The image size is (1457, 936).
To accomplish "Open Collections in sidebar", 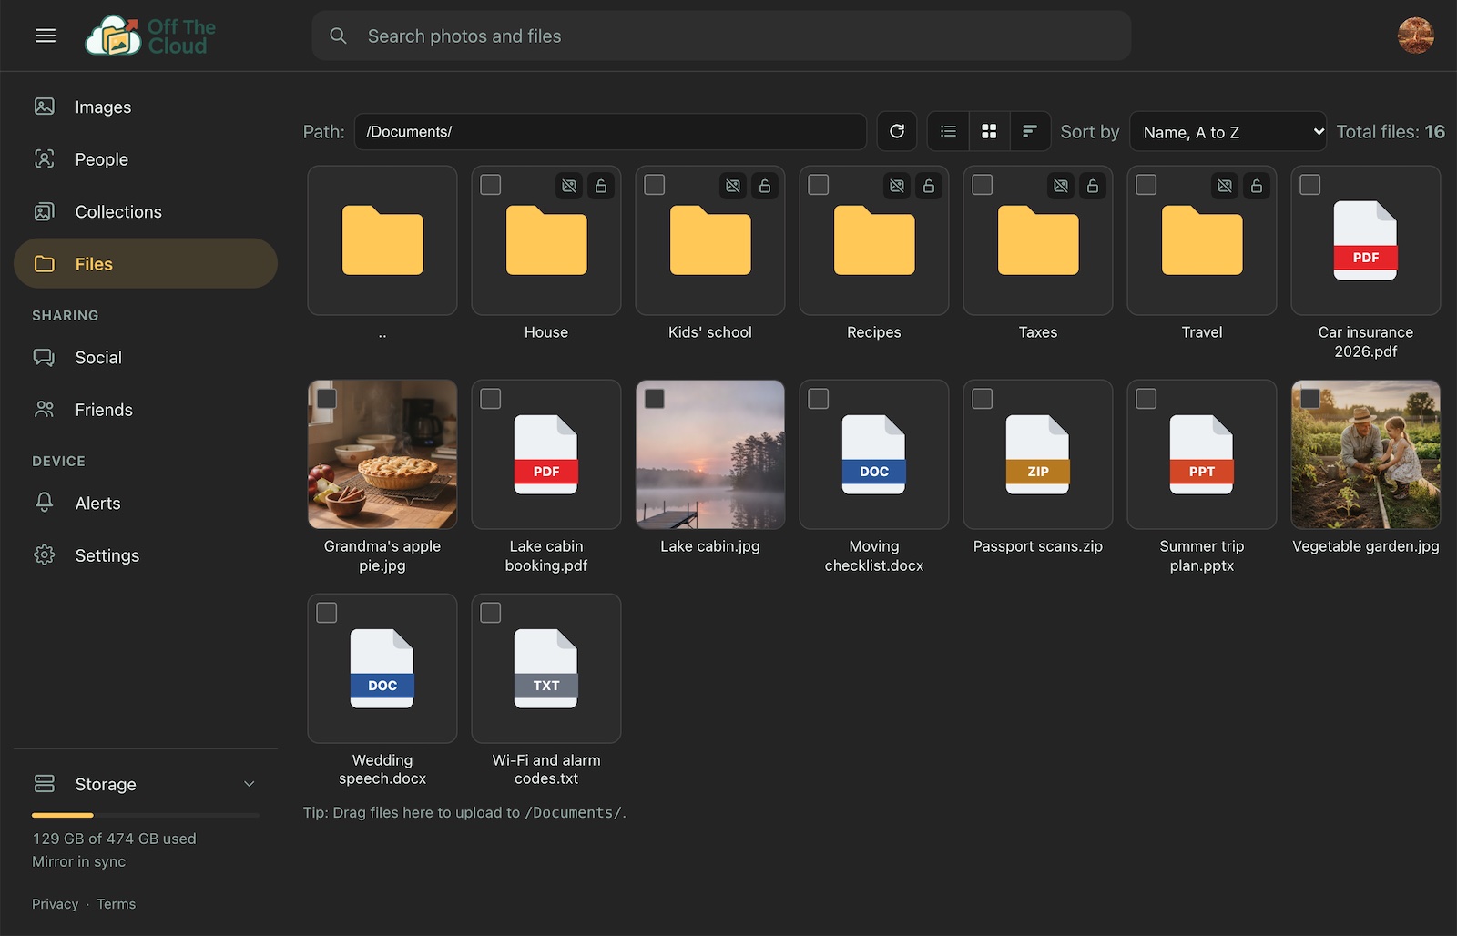I will coord(146,211).
